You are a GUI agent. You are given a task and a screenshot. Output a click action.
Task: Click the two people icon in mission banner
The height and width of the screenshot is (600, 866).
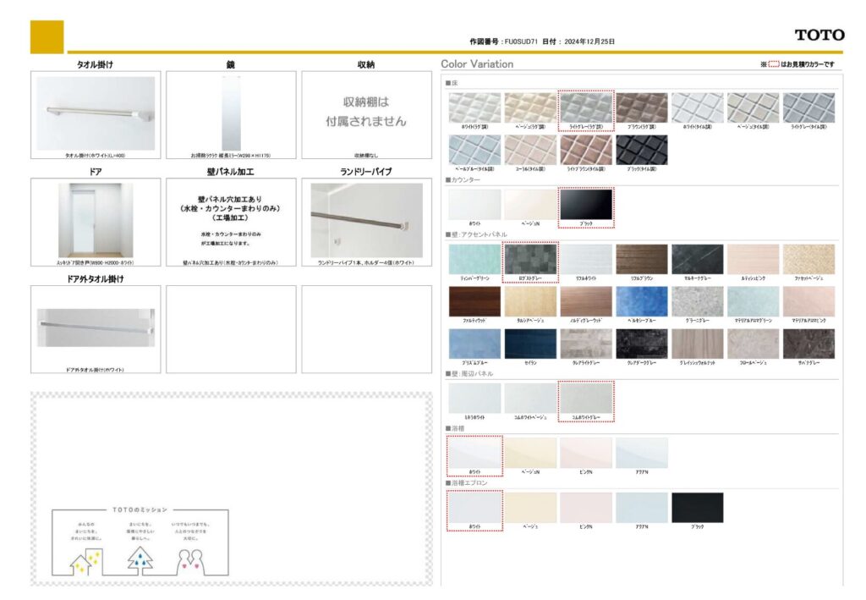(x=191, y=560)
